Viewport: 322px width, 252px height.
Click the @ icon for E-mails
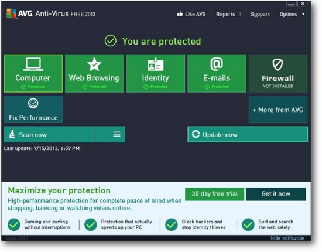pos(217,64)
